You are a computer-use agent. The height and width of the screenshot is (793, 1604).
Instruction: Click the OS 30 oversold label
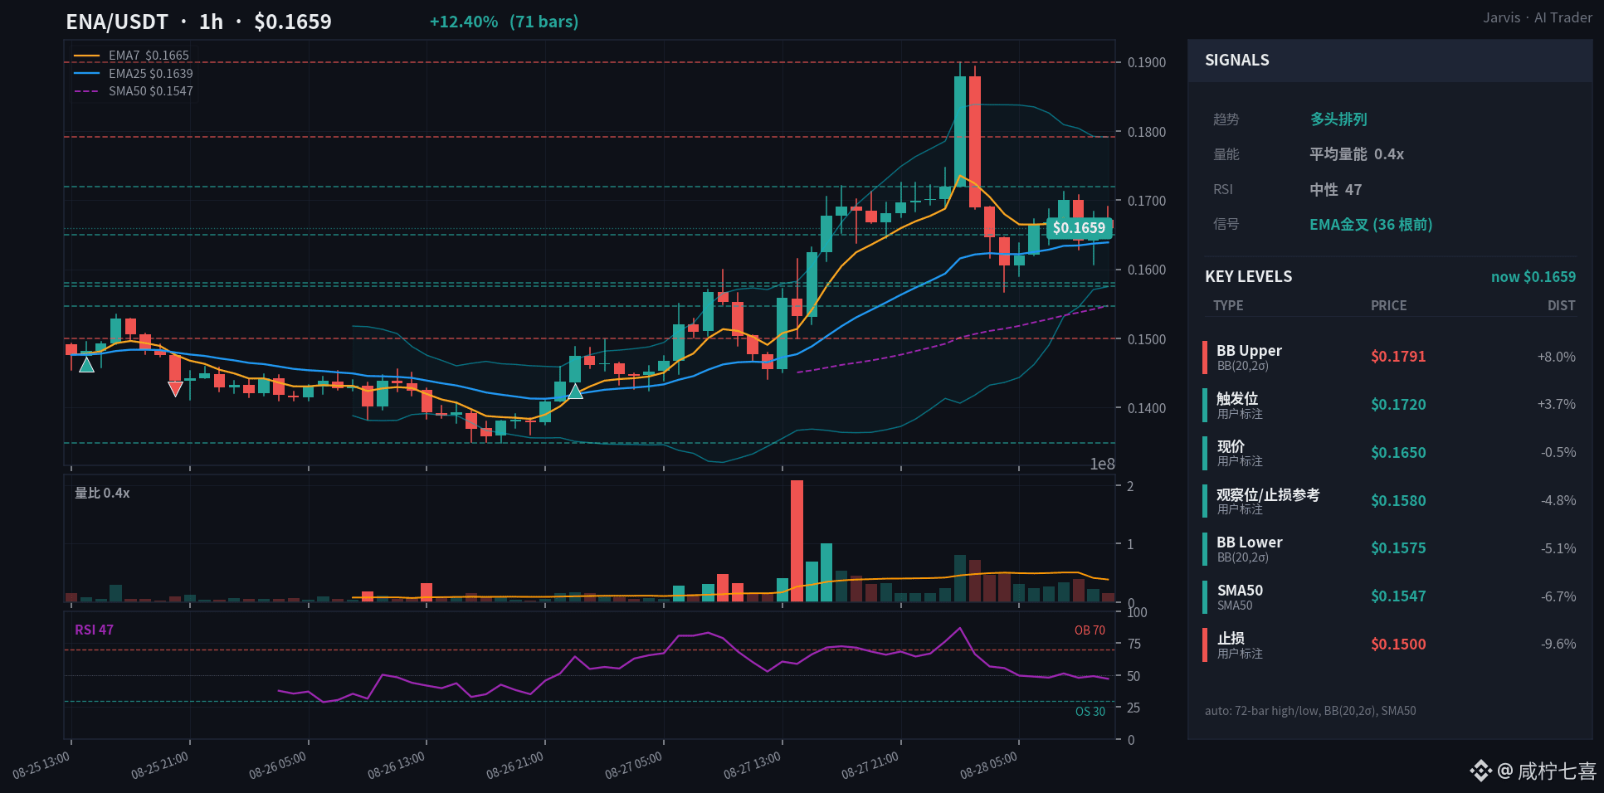pyautogui.click(x=1090, y=712)
